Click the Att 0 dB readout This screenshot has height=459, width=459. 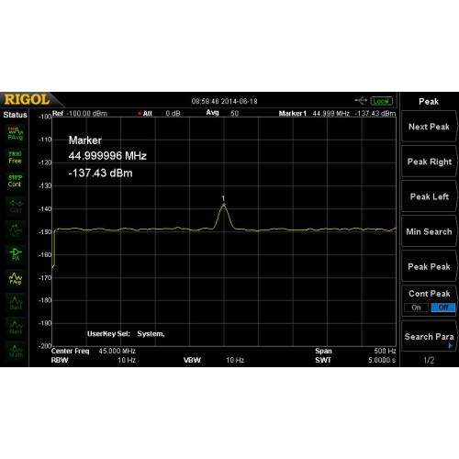(159, 114)
